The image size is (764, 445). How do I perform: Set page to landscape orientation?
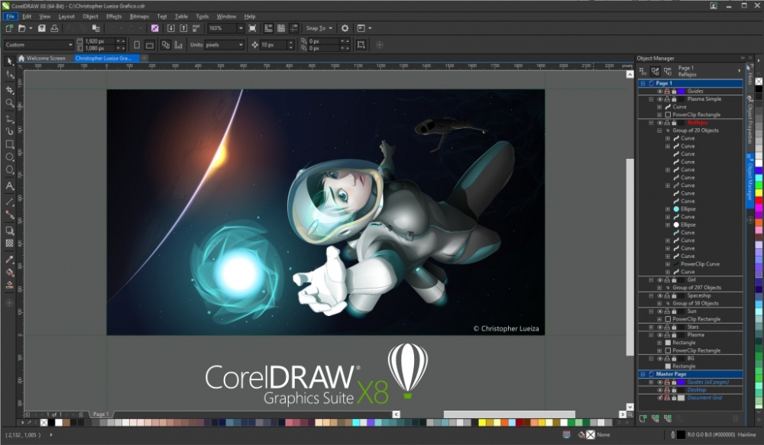(x=150, y=45)
